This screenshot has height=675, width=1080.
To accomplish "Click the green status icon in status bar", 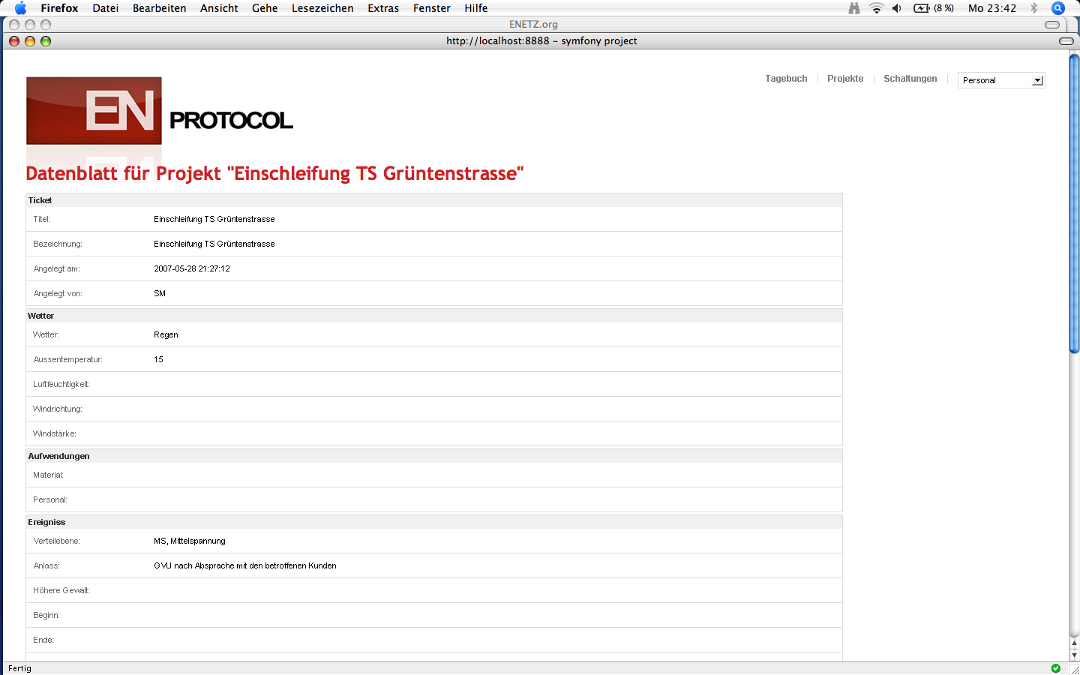I will pyautogui.click(x=1056, y=668).
